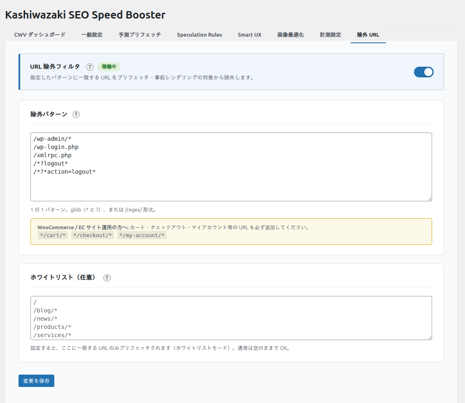Disable the URL 除外フィルタ toggle switch
Screen dimensions: 465x403
point(423,72)
